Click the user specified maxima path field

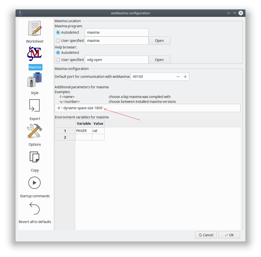tap(117, 41)
